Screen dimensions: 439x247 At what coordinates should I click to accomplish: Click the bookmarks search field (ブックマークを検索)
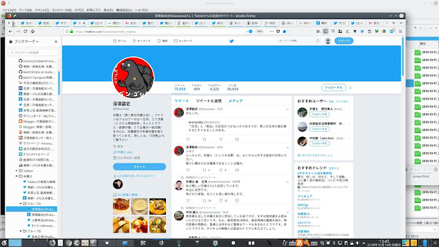34,52
